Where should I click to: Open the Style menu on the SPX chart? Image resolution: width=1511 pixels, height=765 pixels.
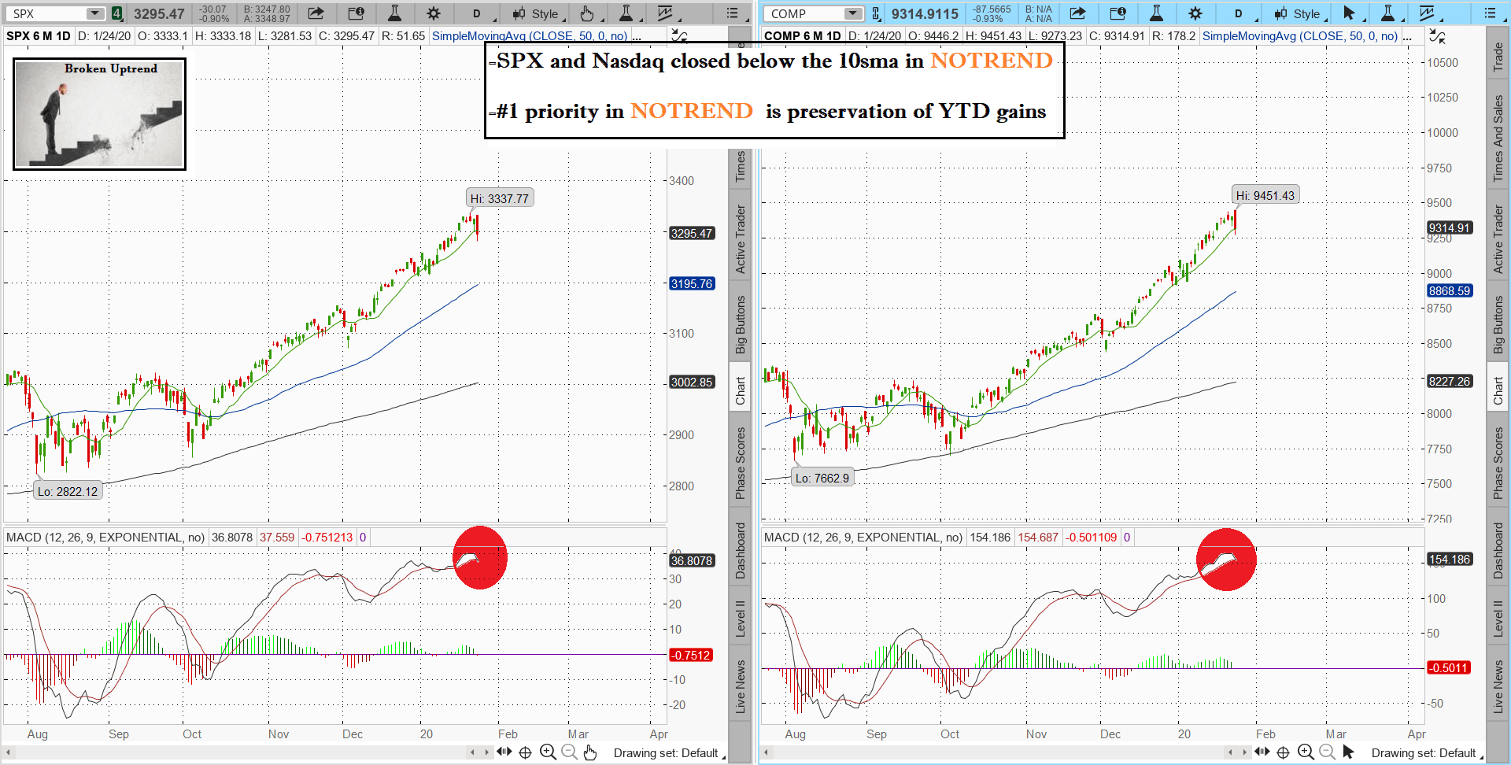[x=537, y=13]
